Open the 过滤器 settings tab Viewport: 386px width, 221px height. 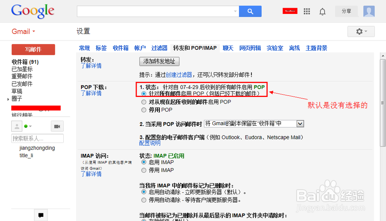(159, 48)
